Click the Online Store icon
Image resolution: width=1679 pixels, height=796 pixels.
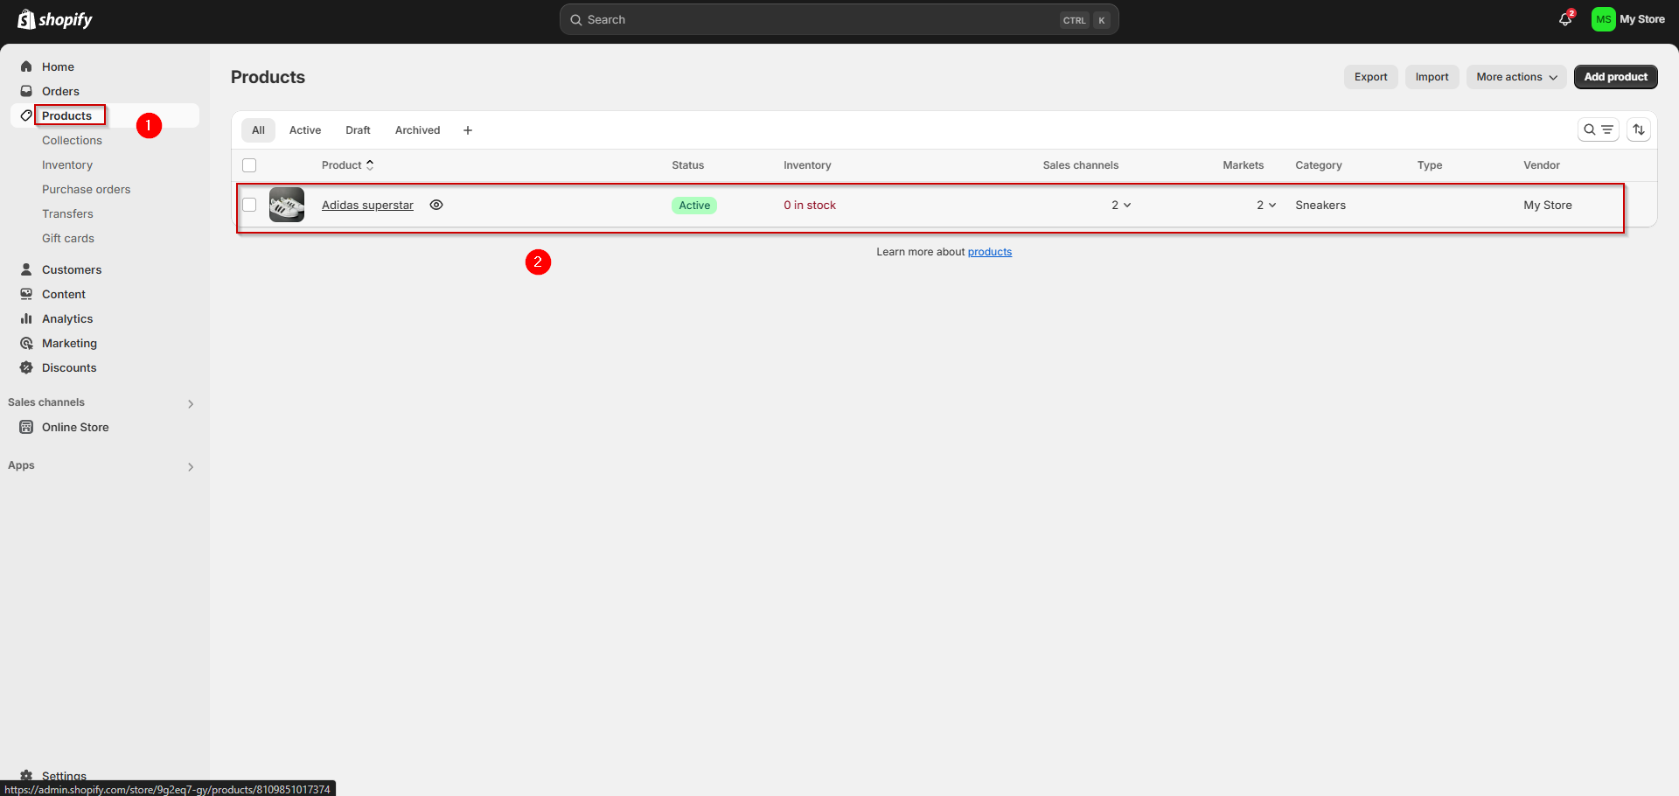(26, 427)
